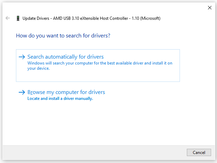
Task: Click the arrow icon next to Browse my computer
Action: [x=22, y=92]
